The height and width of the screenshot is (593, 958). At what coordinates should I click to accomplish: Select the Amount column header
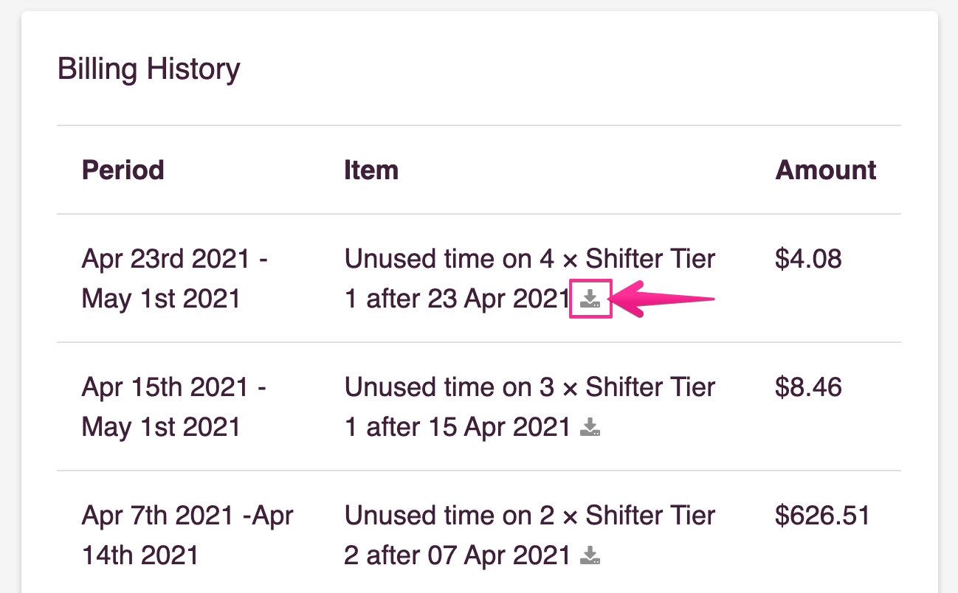826,170
